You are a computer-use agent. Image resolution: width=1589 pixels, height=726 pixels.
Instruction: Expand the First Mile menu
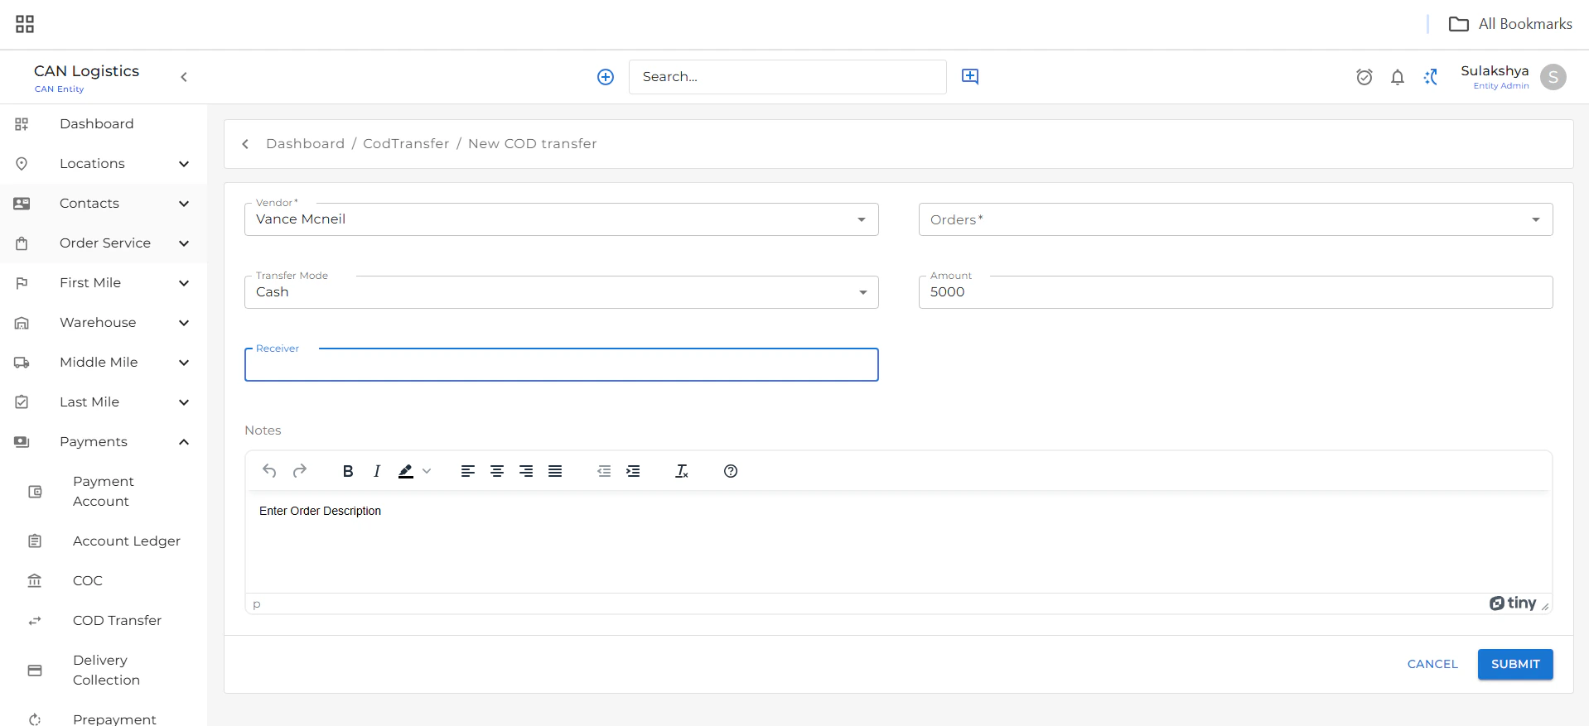click(104, 283)
